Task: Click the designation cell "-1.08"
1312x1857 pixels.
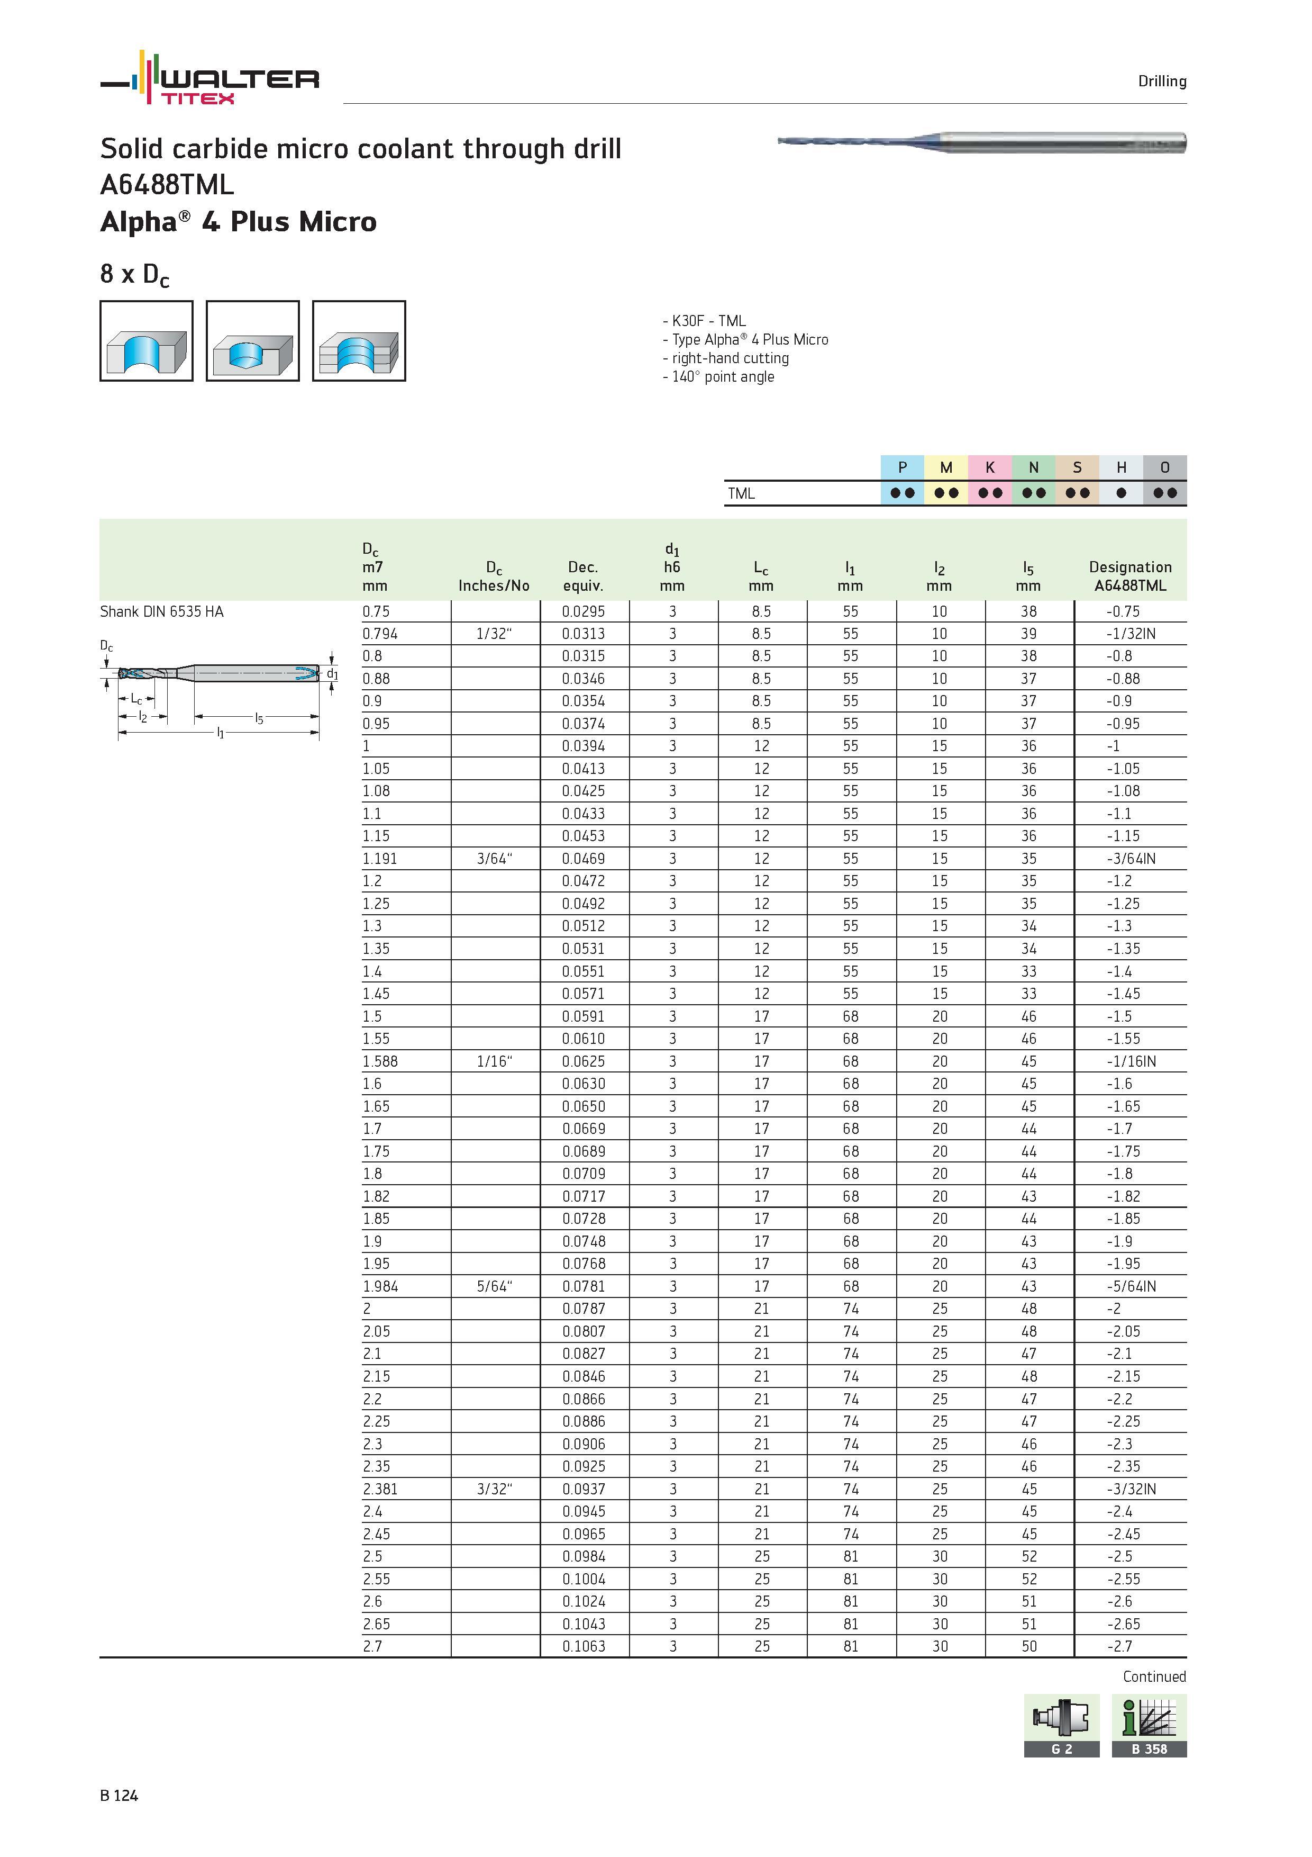Action: [1123, 791]
